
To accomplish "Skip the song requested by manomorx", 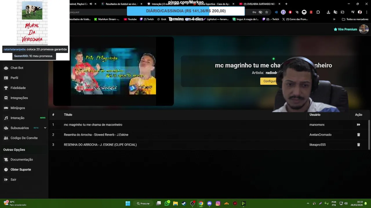I will pyautogui.click(x=359, y=125).
